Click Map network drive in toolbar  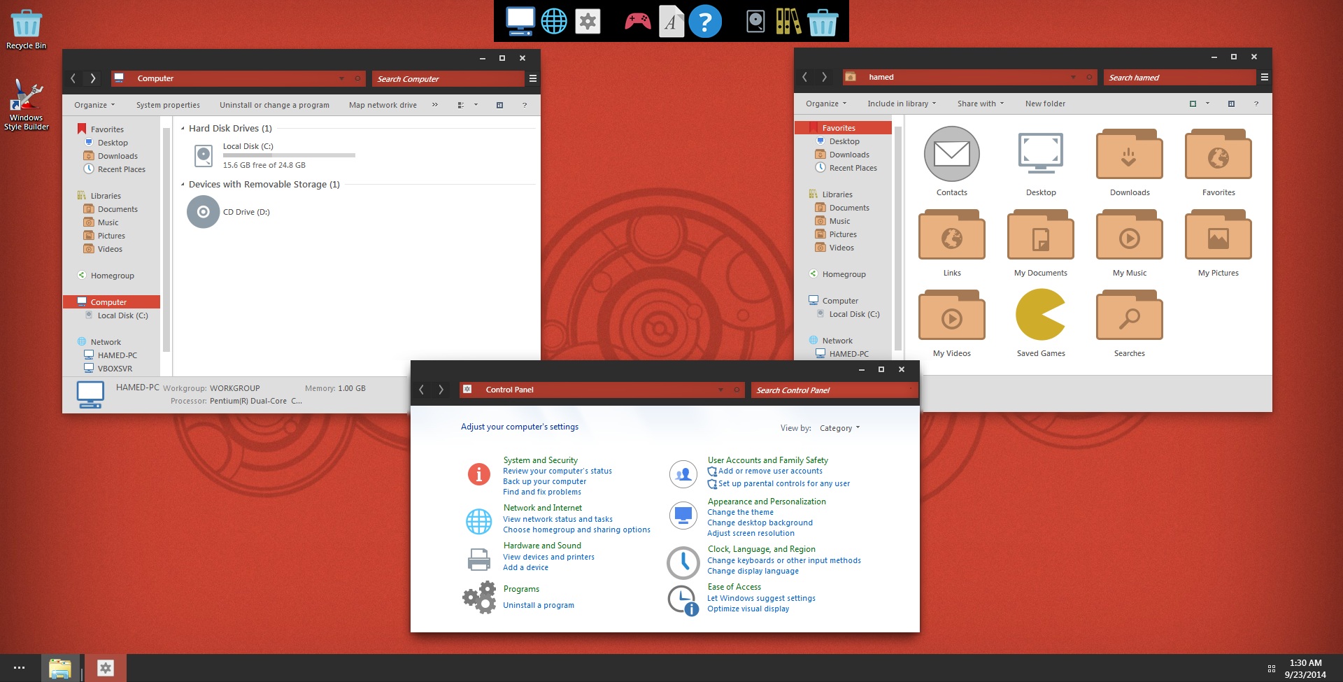click(383, 105)
